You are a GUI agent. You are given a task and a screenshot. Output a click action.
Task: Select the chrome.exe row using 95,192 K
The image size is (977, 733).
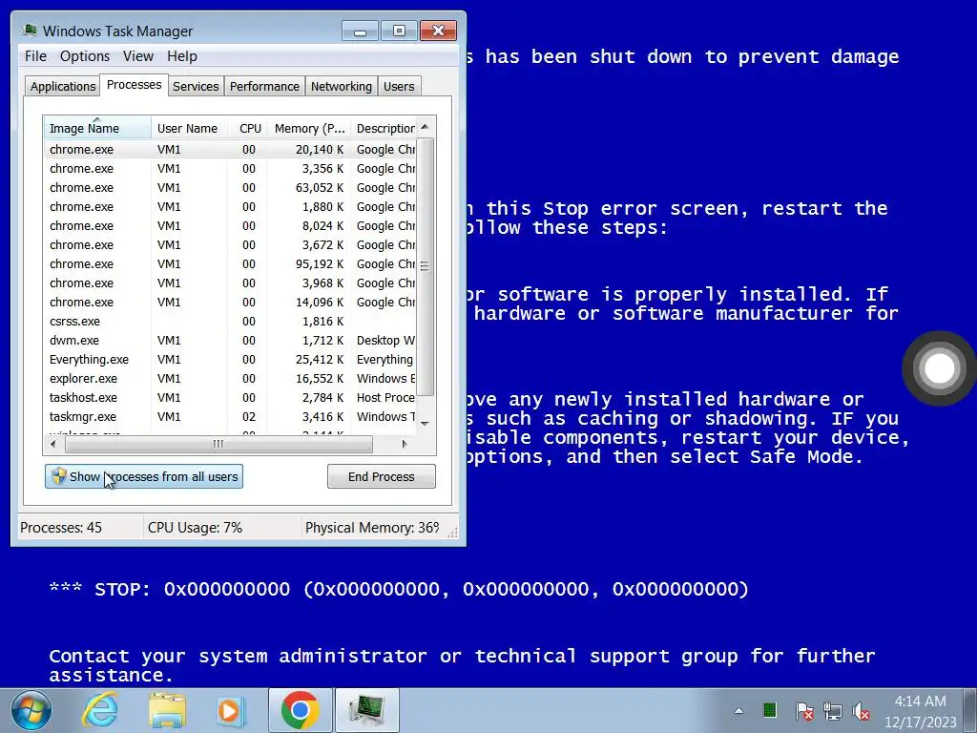229,264
